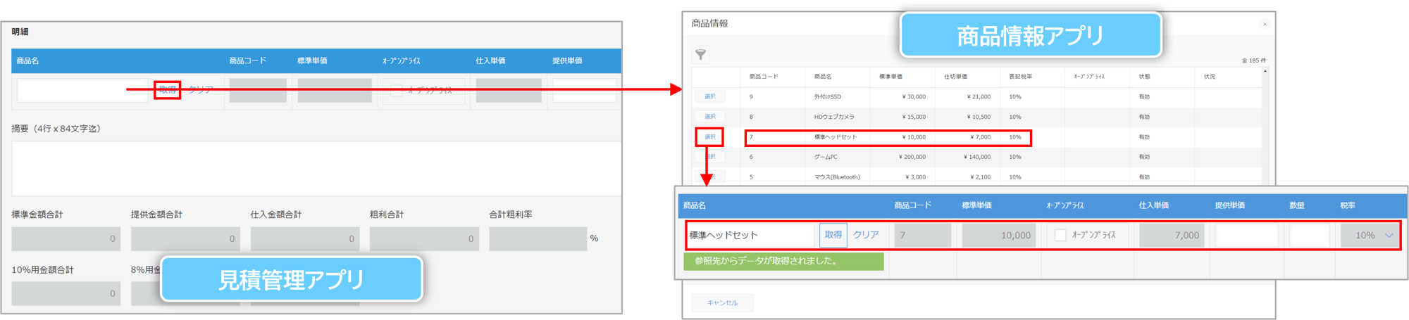Click the ゲームPC product name cell
The height and width of the screenshot is (320, 1409).
point(826,157)
